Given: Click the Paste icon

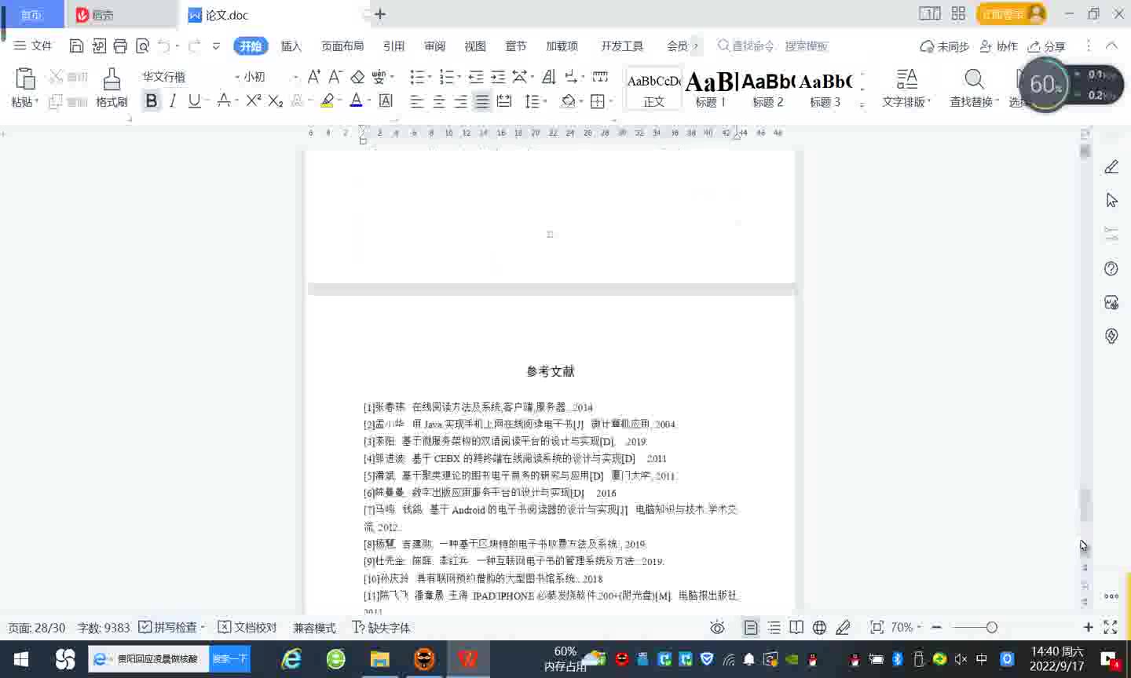Looking at the screenshot, I should pyautogui.click(x=25, y=78).
